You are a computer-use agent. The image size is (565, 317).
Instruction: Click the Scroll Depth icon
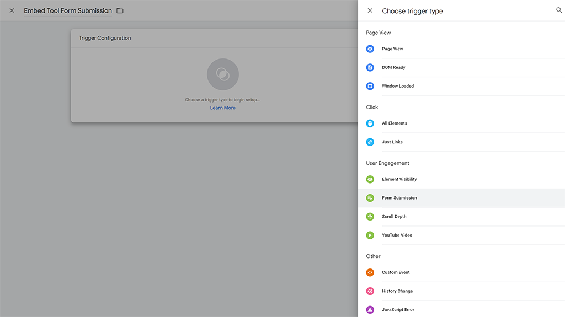[x=370, y=217]
